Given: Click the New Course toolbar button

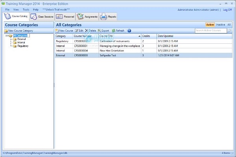Looking at the screenshot, I should click(x=64, y=31).
